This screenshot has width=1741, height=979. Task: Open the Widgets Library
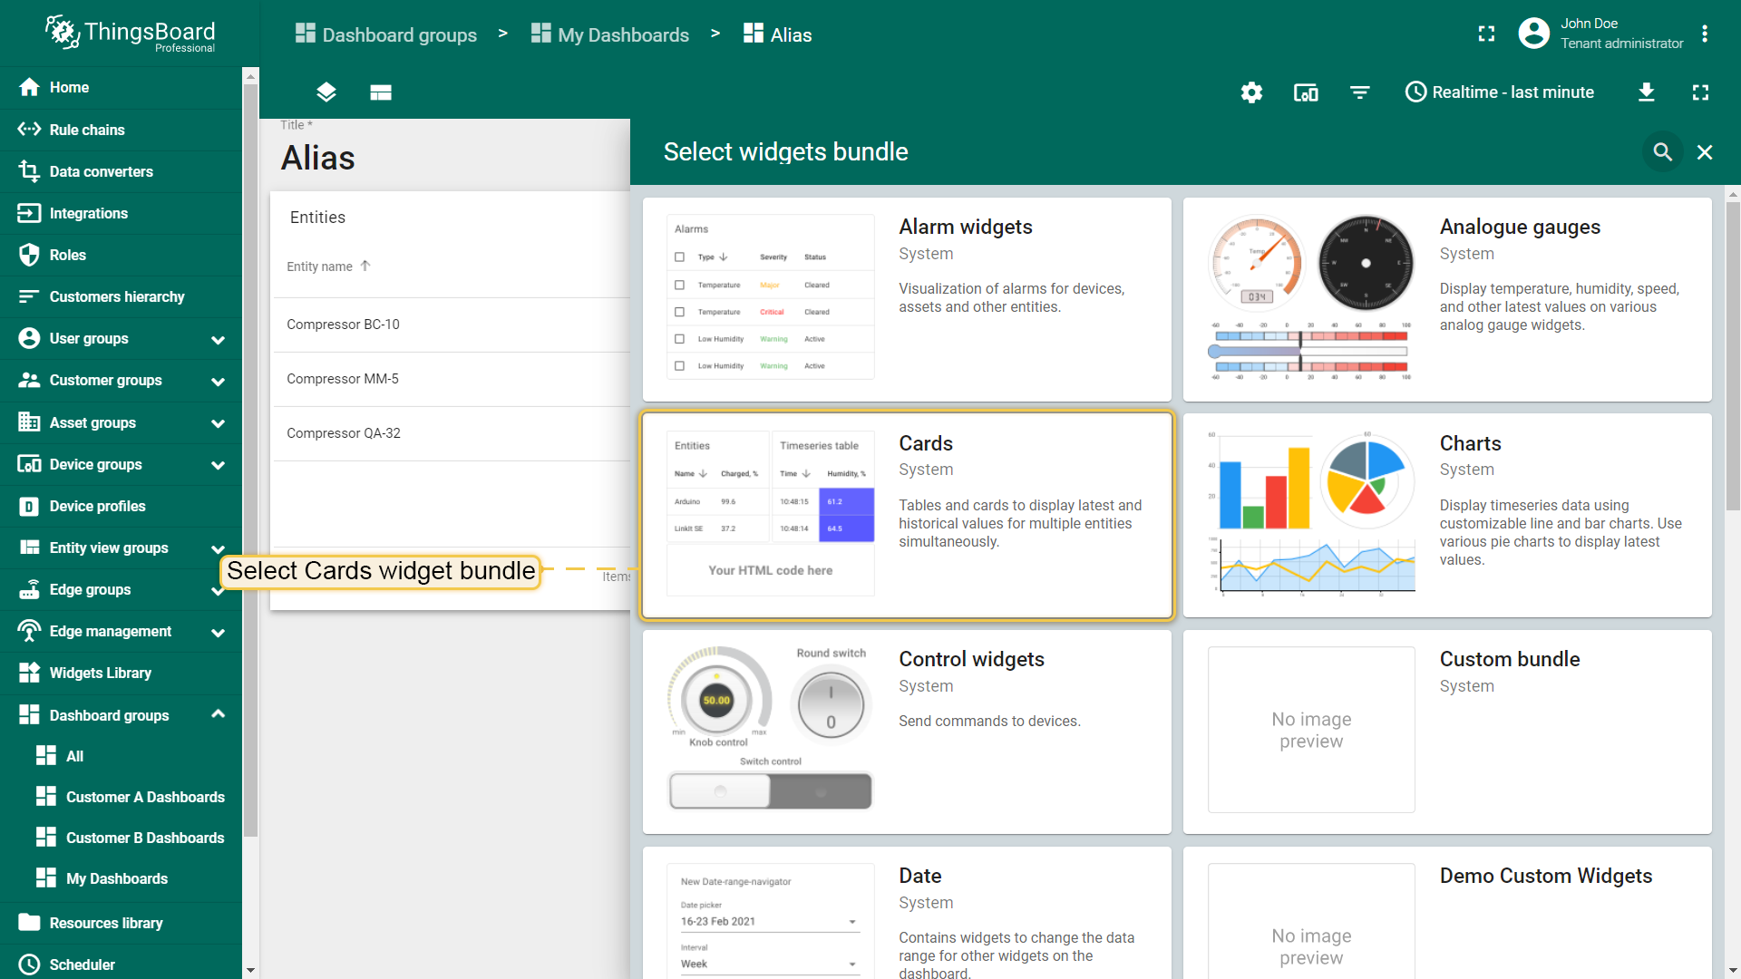click(x=121, y=673)
